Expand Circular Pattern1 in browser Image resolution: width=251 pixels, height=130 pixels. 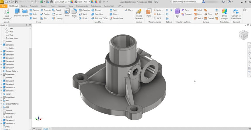click(1, 71)
